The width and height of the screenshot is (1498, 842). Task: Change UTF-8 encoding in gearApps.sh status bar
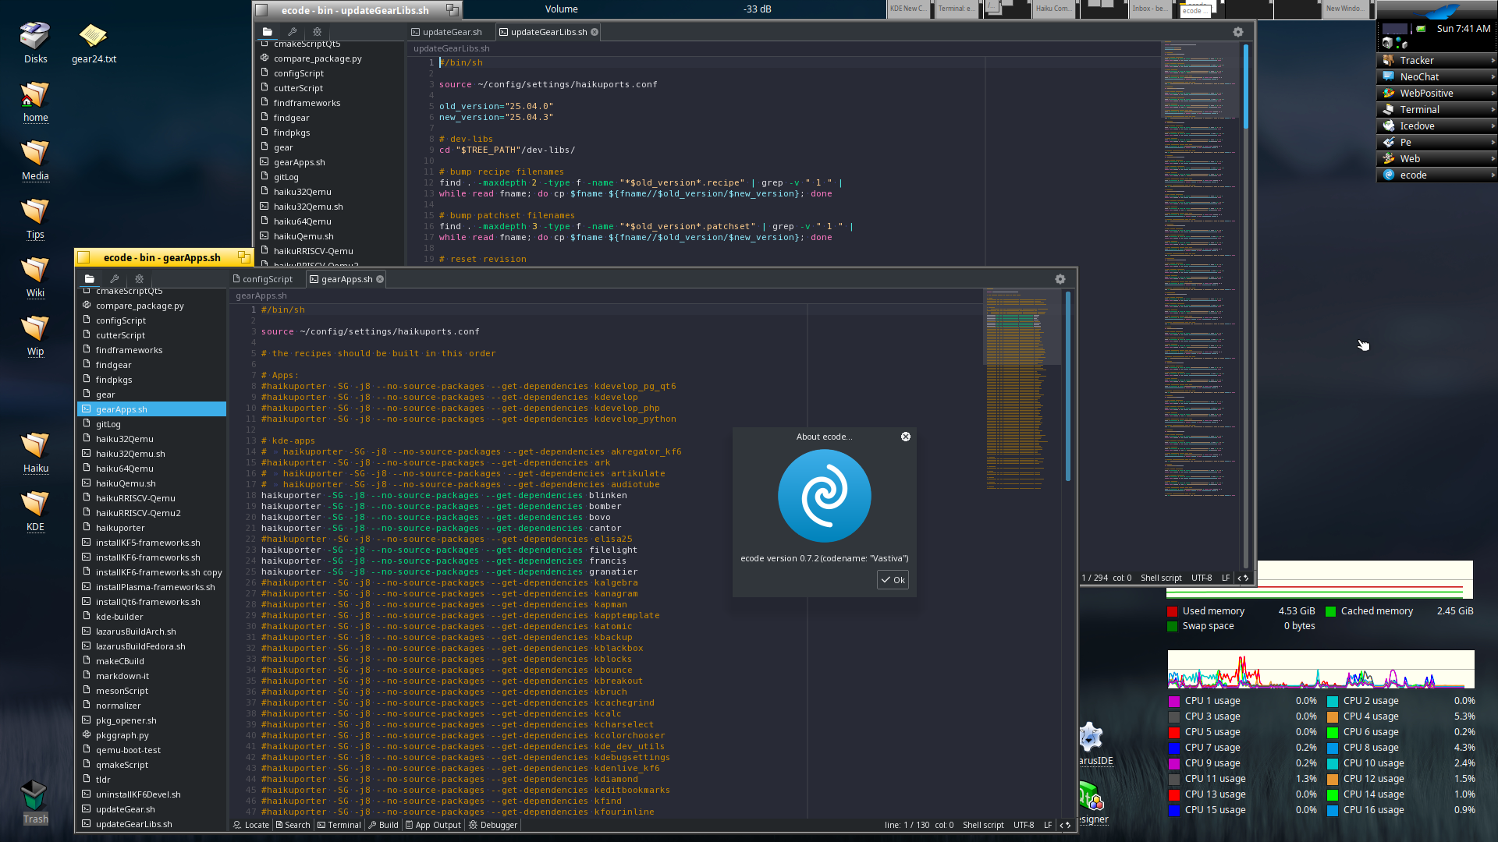click(1024, 825)
